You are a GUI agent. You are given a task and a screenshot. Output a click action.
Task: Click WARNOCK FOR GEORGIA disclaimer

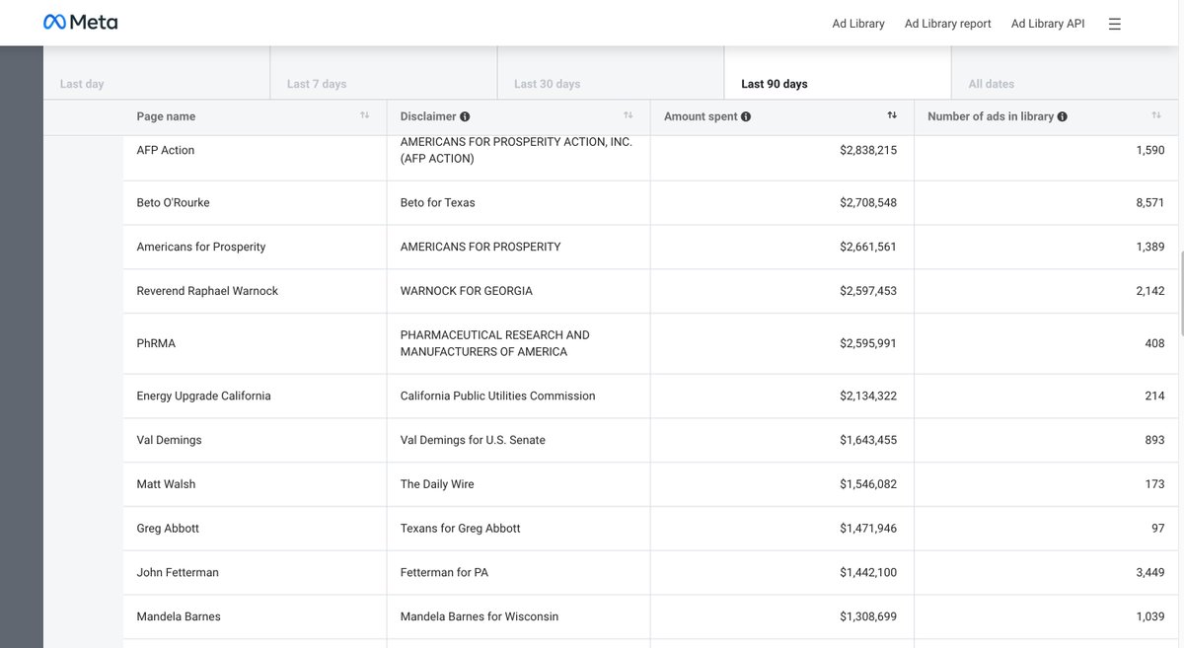[x=466, y=291]
